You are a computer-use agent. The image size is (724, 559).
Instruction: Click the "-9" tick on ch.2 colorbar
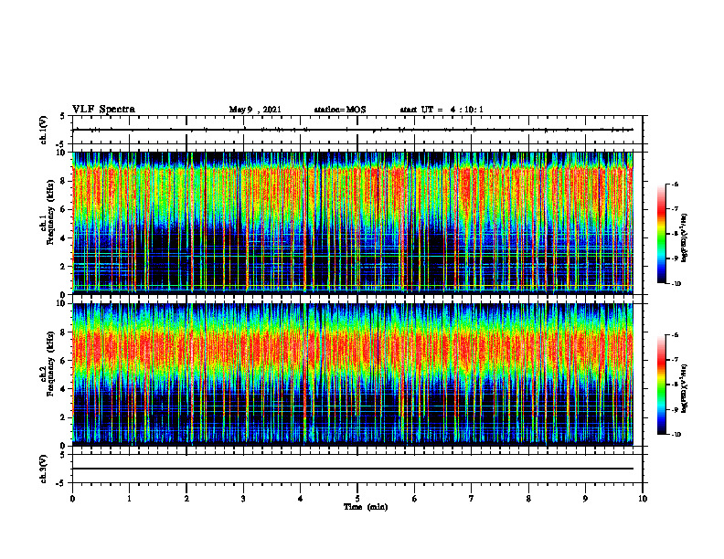point(675,409)
